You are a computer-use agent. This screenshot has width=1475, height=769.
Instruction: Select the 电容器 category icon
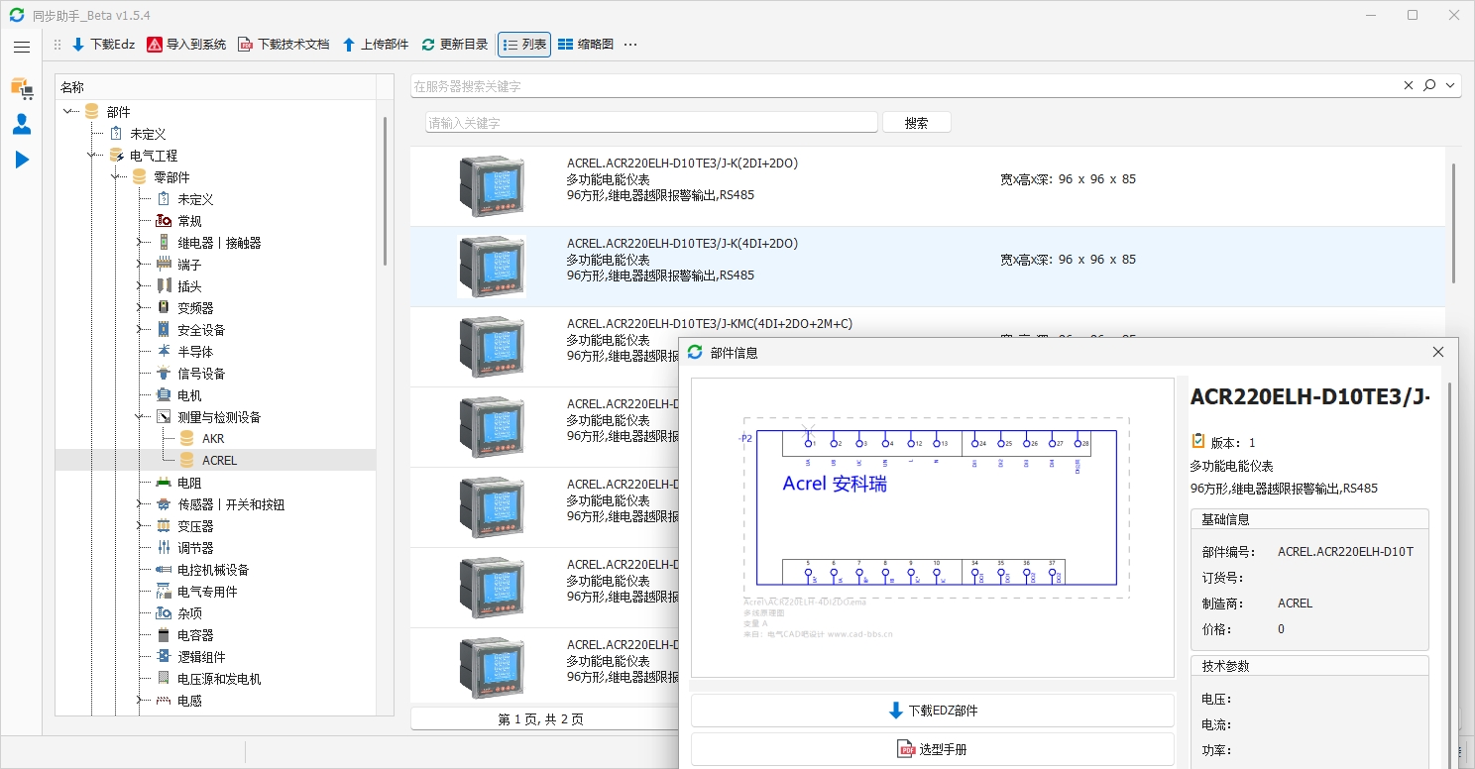pyautogui.click(x=164, y=635)
